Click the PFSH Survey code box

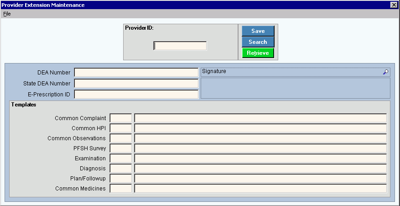(120, 148)
